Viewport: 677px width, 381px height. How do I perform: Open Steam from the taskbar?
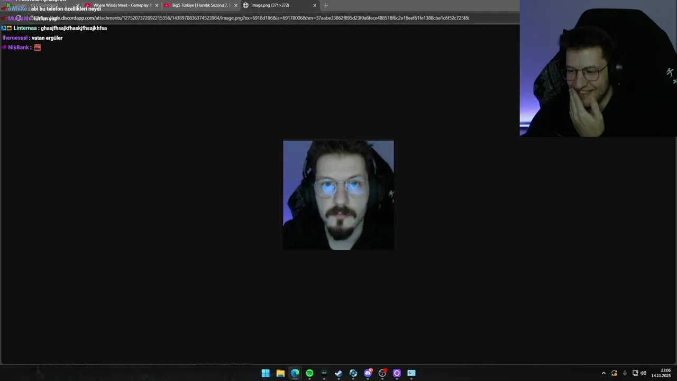pos(338,373)
